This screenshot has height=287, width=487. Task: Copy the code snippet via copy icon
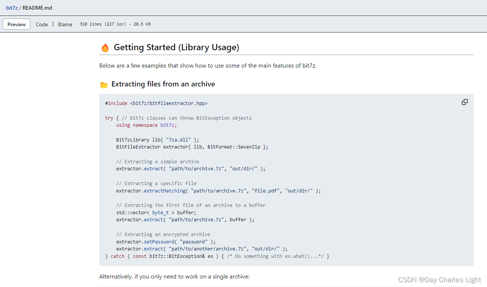click(x=465, y=102)
